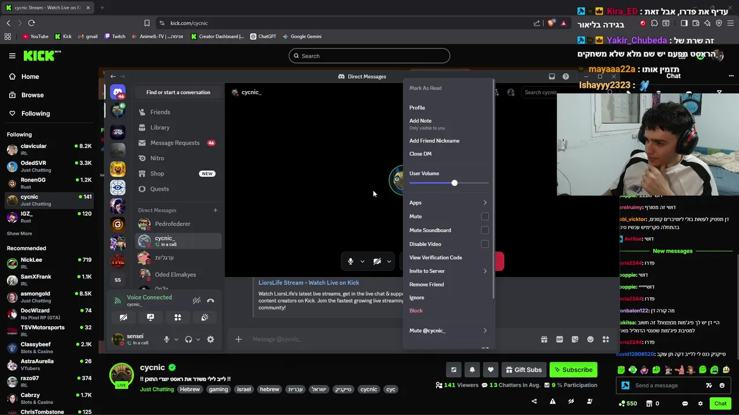739x415 pixels.
Task: Open Discord gift picker in message bar
Action: point(544,339)
